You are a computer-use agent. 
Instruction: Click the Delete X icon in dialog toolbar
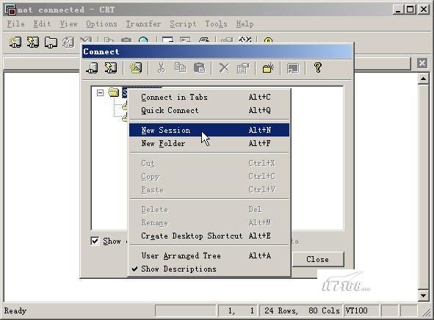coord(224,68)
